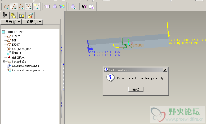Open the 显示(D) dropdown menu
The height and width of the screenshot is (124, 206).
pyautogui.click(x=11, y=22)
